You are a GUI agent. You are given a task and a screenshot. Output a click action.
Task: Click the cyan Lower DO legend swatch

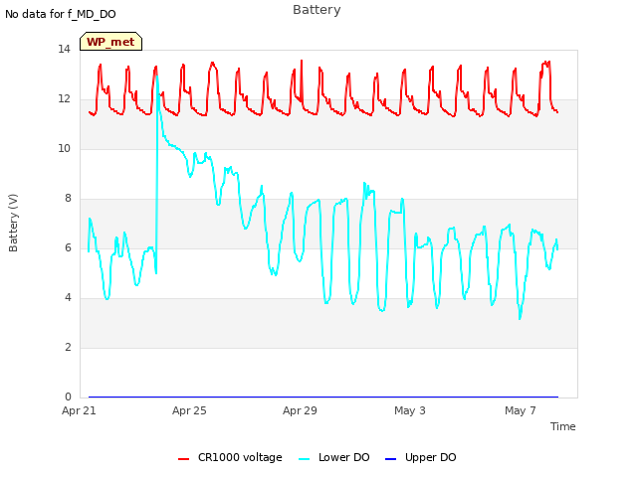pos(304,459)
